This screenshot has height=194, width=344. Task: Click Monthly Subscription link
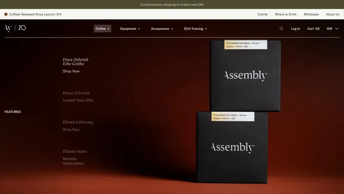73,161
